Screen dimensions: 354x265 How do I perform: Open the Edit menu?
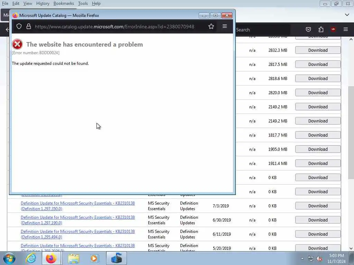coord(16,3)
